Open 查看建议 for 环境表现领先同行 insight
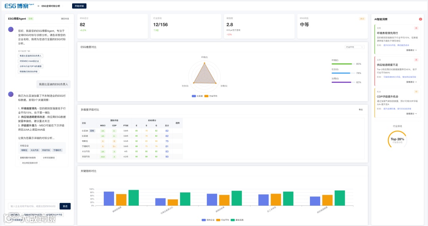The height and width of the screenshot is (226, 428). [411, 50]
